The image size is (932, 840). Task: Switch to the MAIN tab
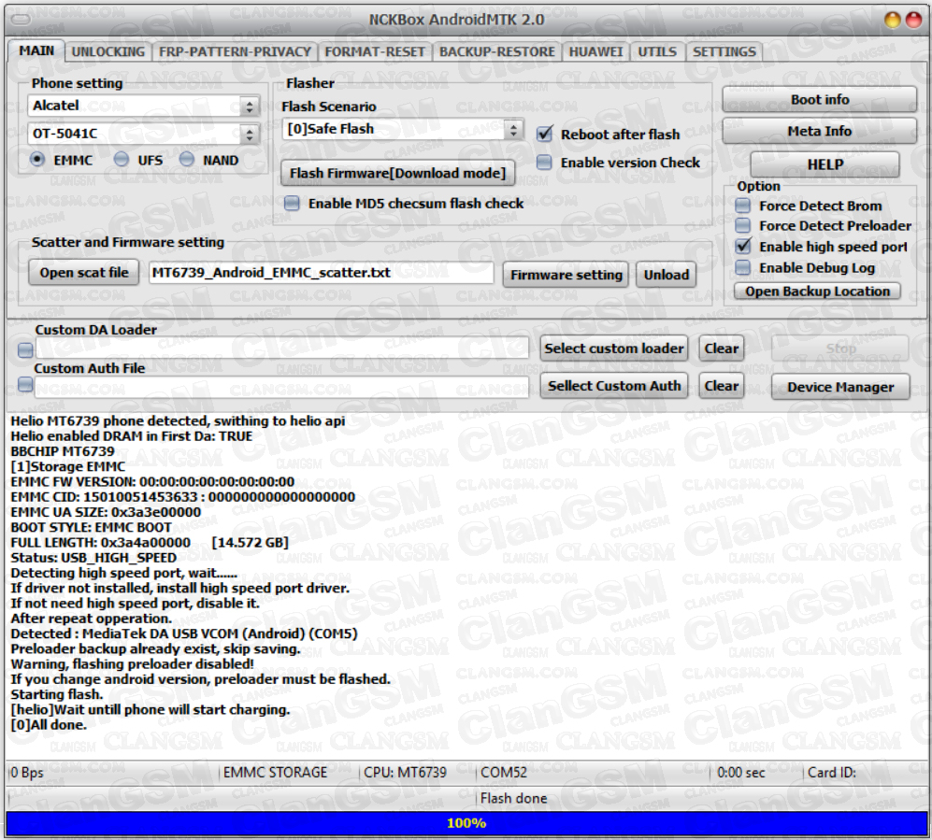point(36,51)
